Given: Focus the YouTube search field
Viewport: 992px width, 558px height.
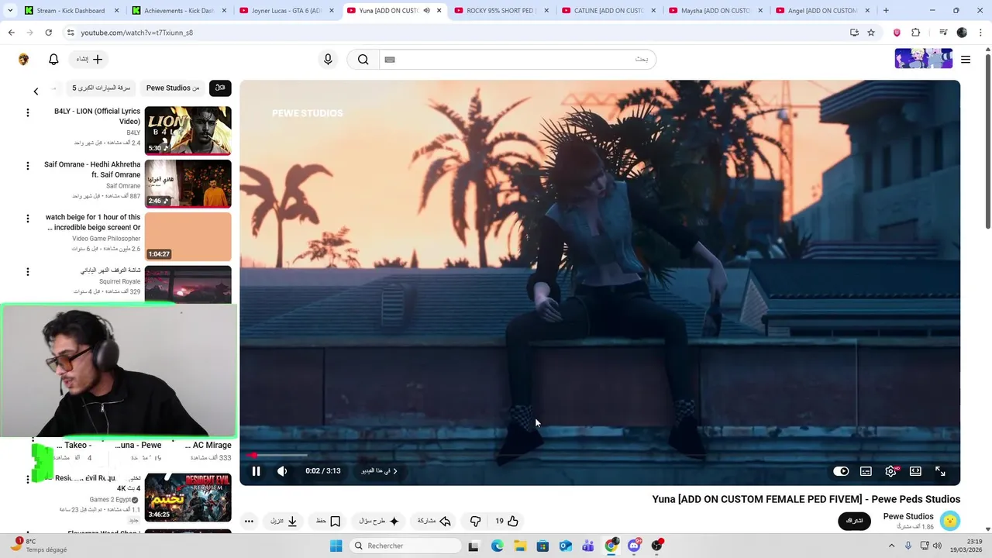Looking at the screenshot, I should [518, 59].
